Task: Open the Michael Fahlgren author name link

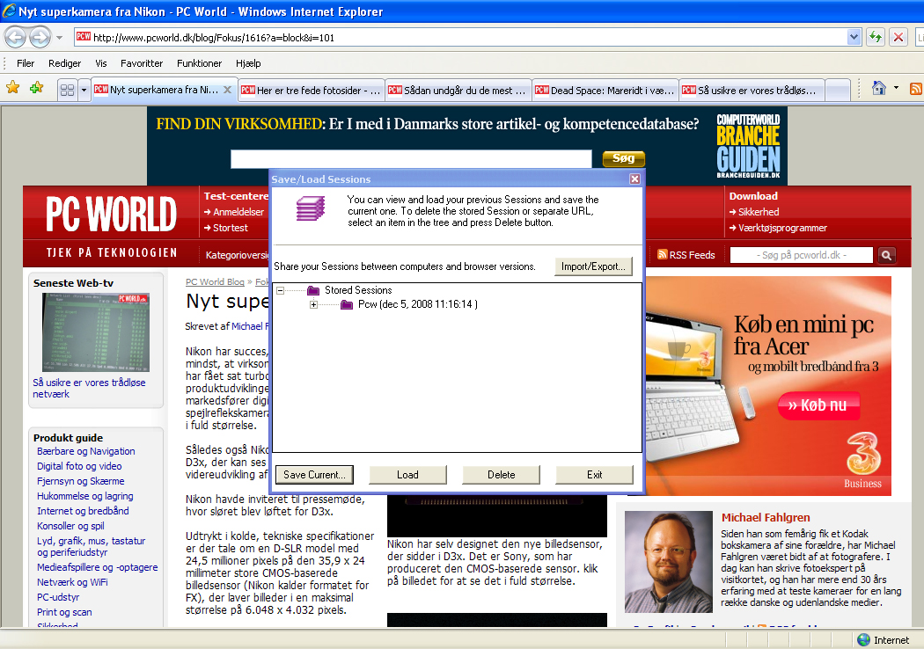Action: tap(766, 518)
